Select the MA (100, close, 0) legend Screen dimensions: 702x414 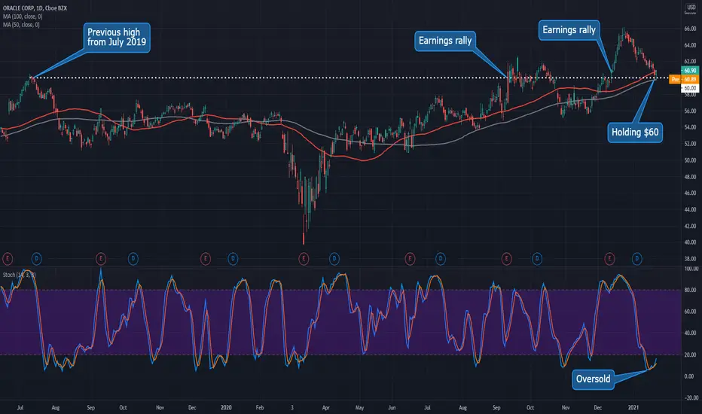(x=23, y=17)
